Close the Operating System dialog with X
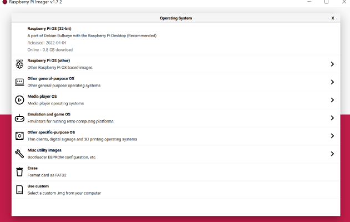The width and height of the screenshot is (350, 222). click(x=333, y=18)
